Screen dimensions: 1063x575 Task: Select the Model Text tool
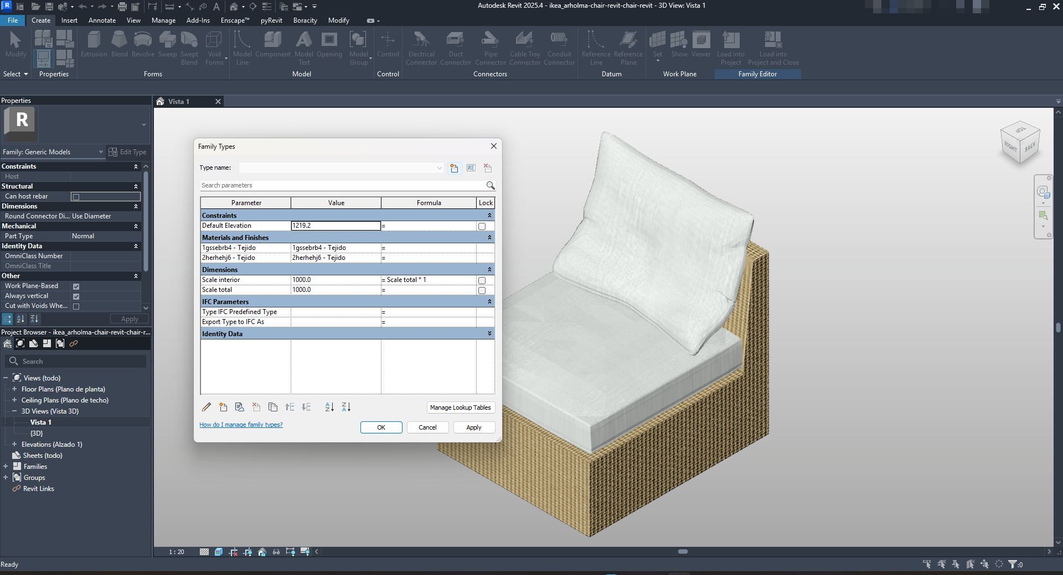[303, 48]
